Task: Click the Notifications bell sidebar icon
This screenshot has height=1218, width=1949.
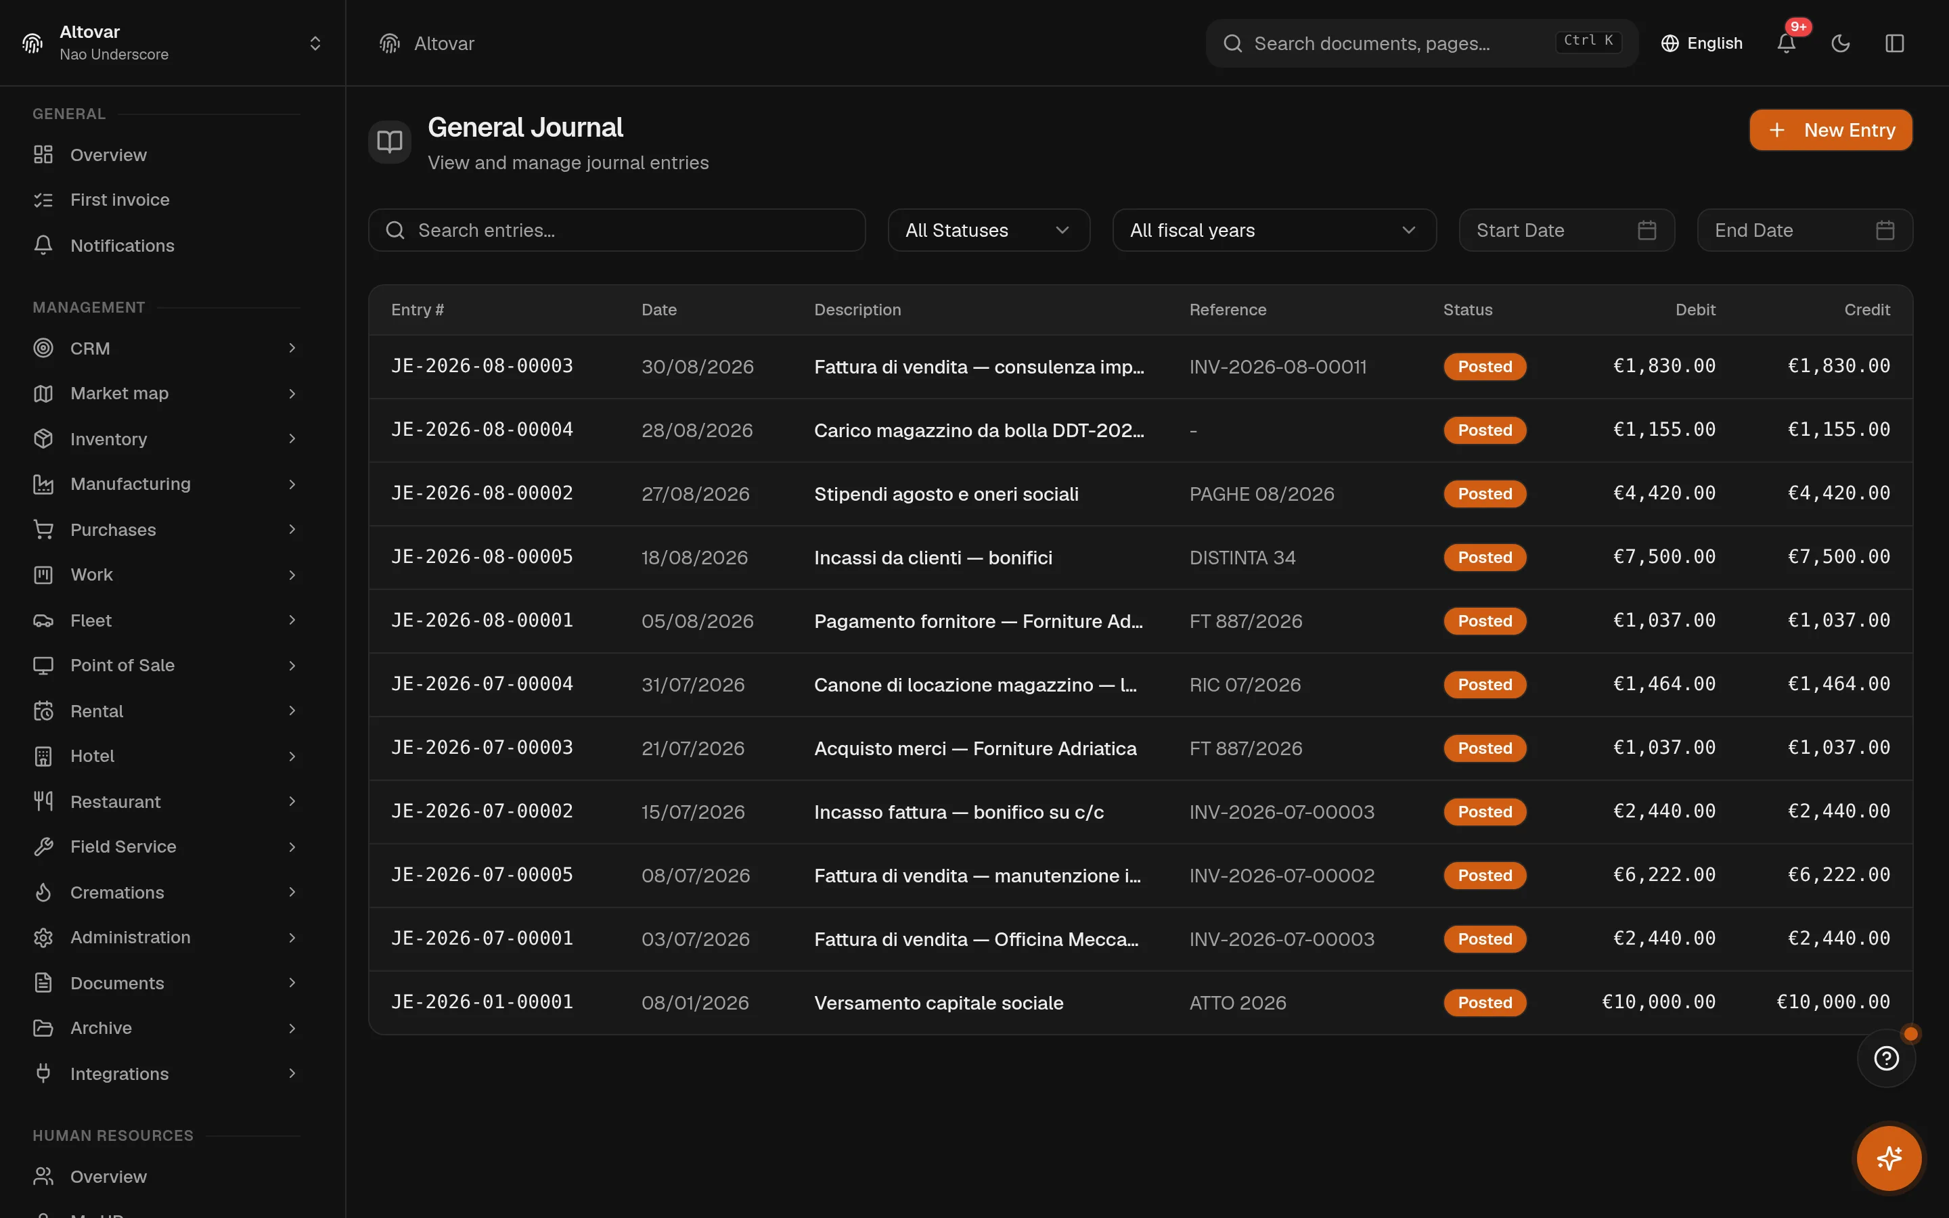Action: tap(43, 245)
